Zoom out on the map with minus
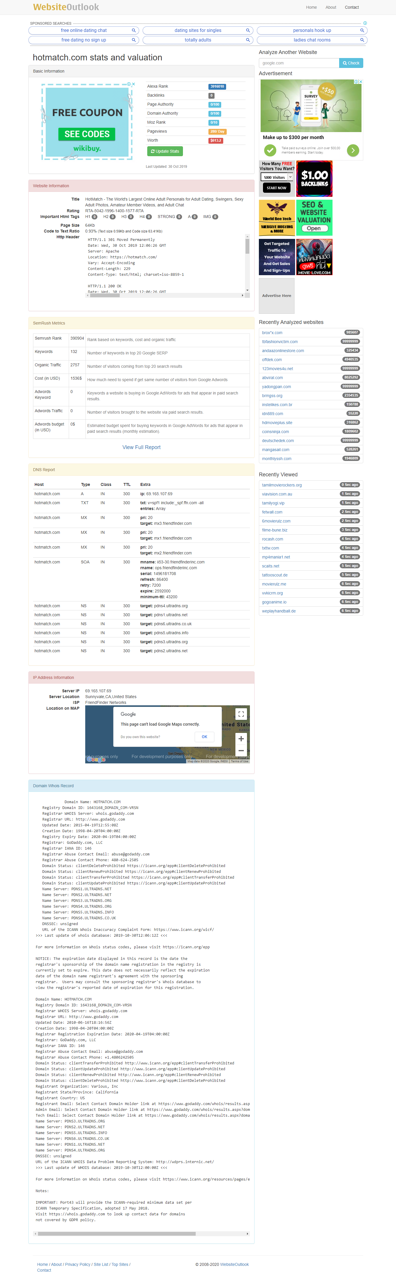The image size is (396, 1276). [x=241, y=750]
